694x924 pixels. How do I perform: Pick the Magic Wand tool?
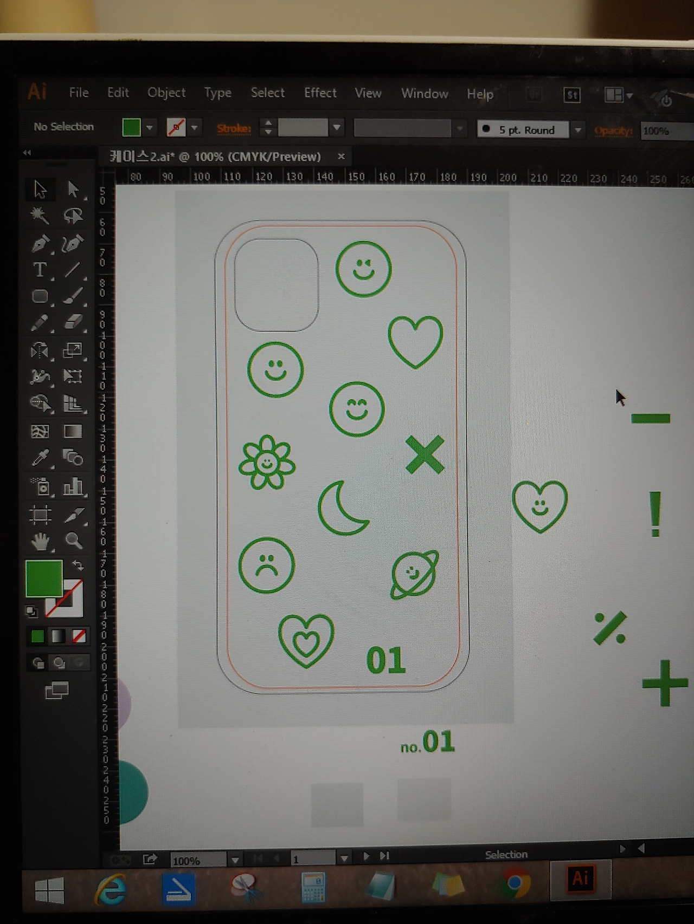pos(40,216)
